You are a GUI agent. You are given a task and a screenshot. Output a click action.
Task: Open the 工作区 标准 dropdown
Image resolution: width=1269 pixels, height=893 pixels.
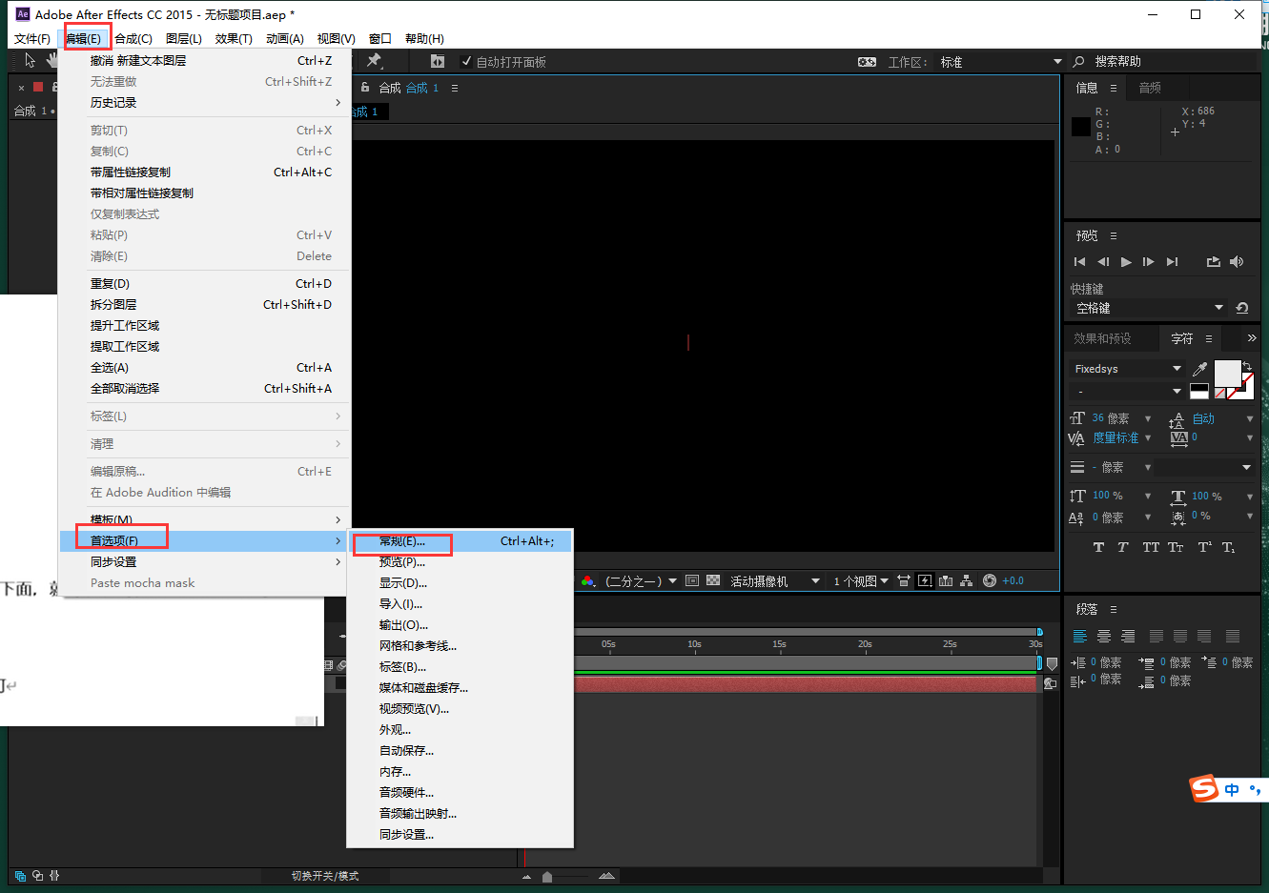[x=1002, y=62]
